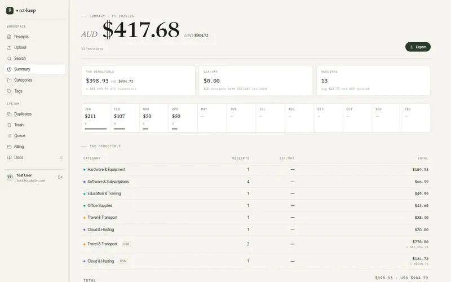Open the Search page label

[x=20, y=59]
